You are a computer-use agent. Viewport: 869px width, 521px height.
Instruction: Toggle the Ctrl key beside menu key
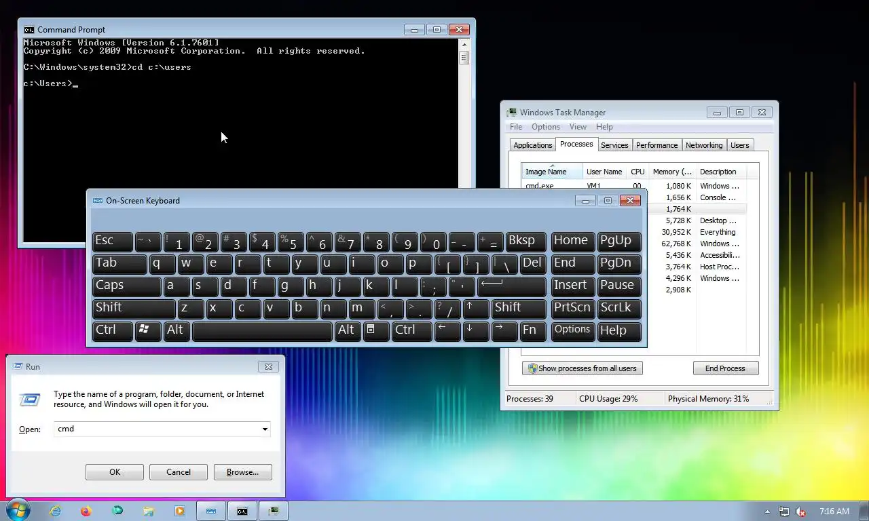click(411, 330)
